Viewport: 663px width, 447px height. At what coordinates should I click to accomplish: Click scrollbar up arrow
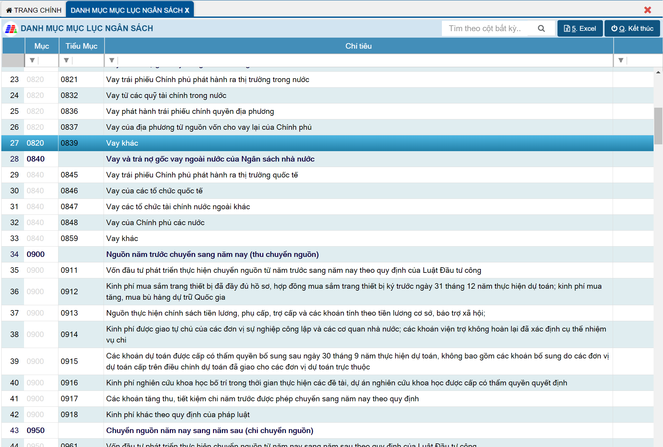pos(658,72)
